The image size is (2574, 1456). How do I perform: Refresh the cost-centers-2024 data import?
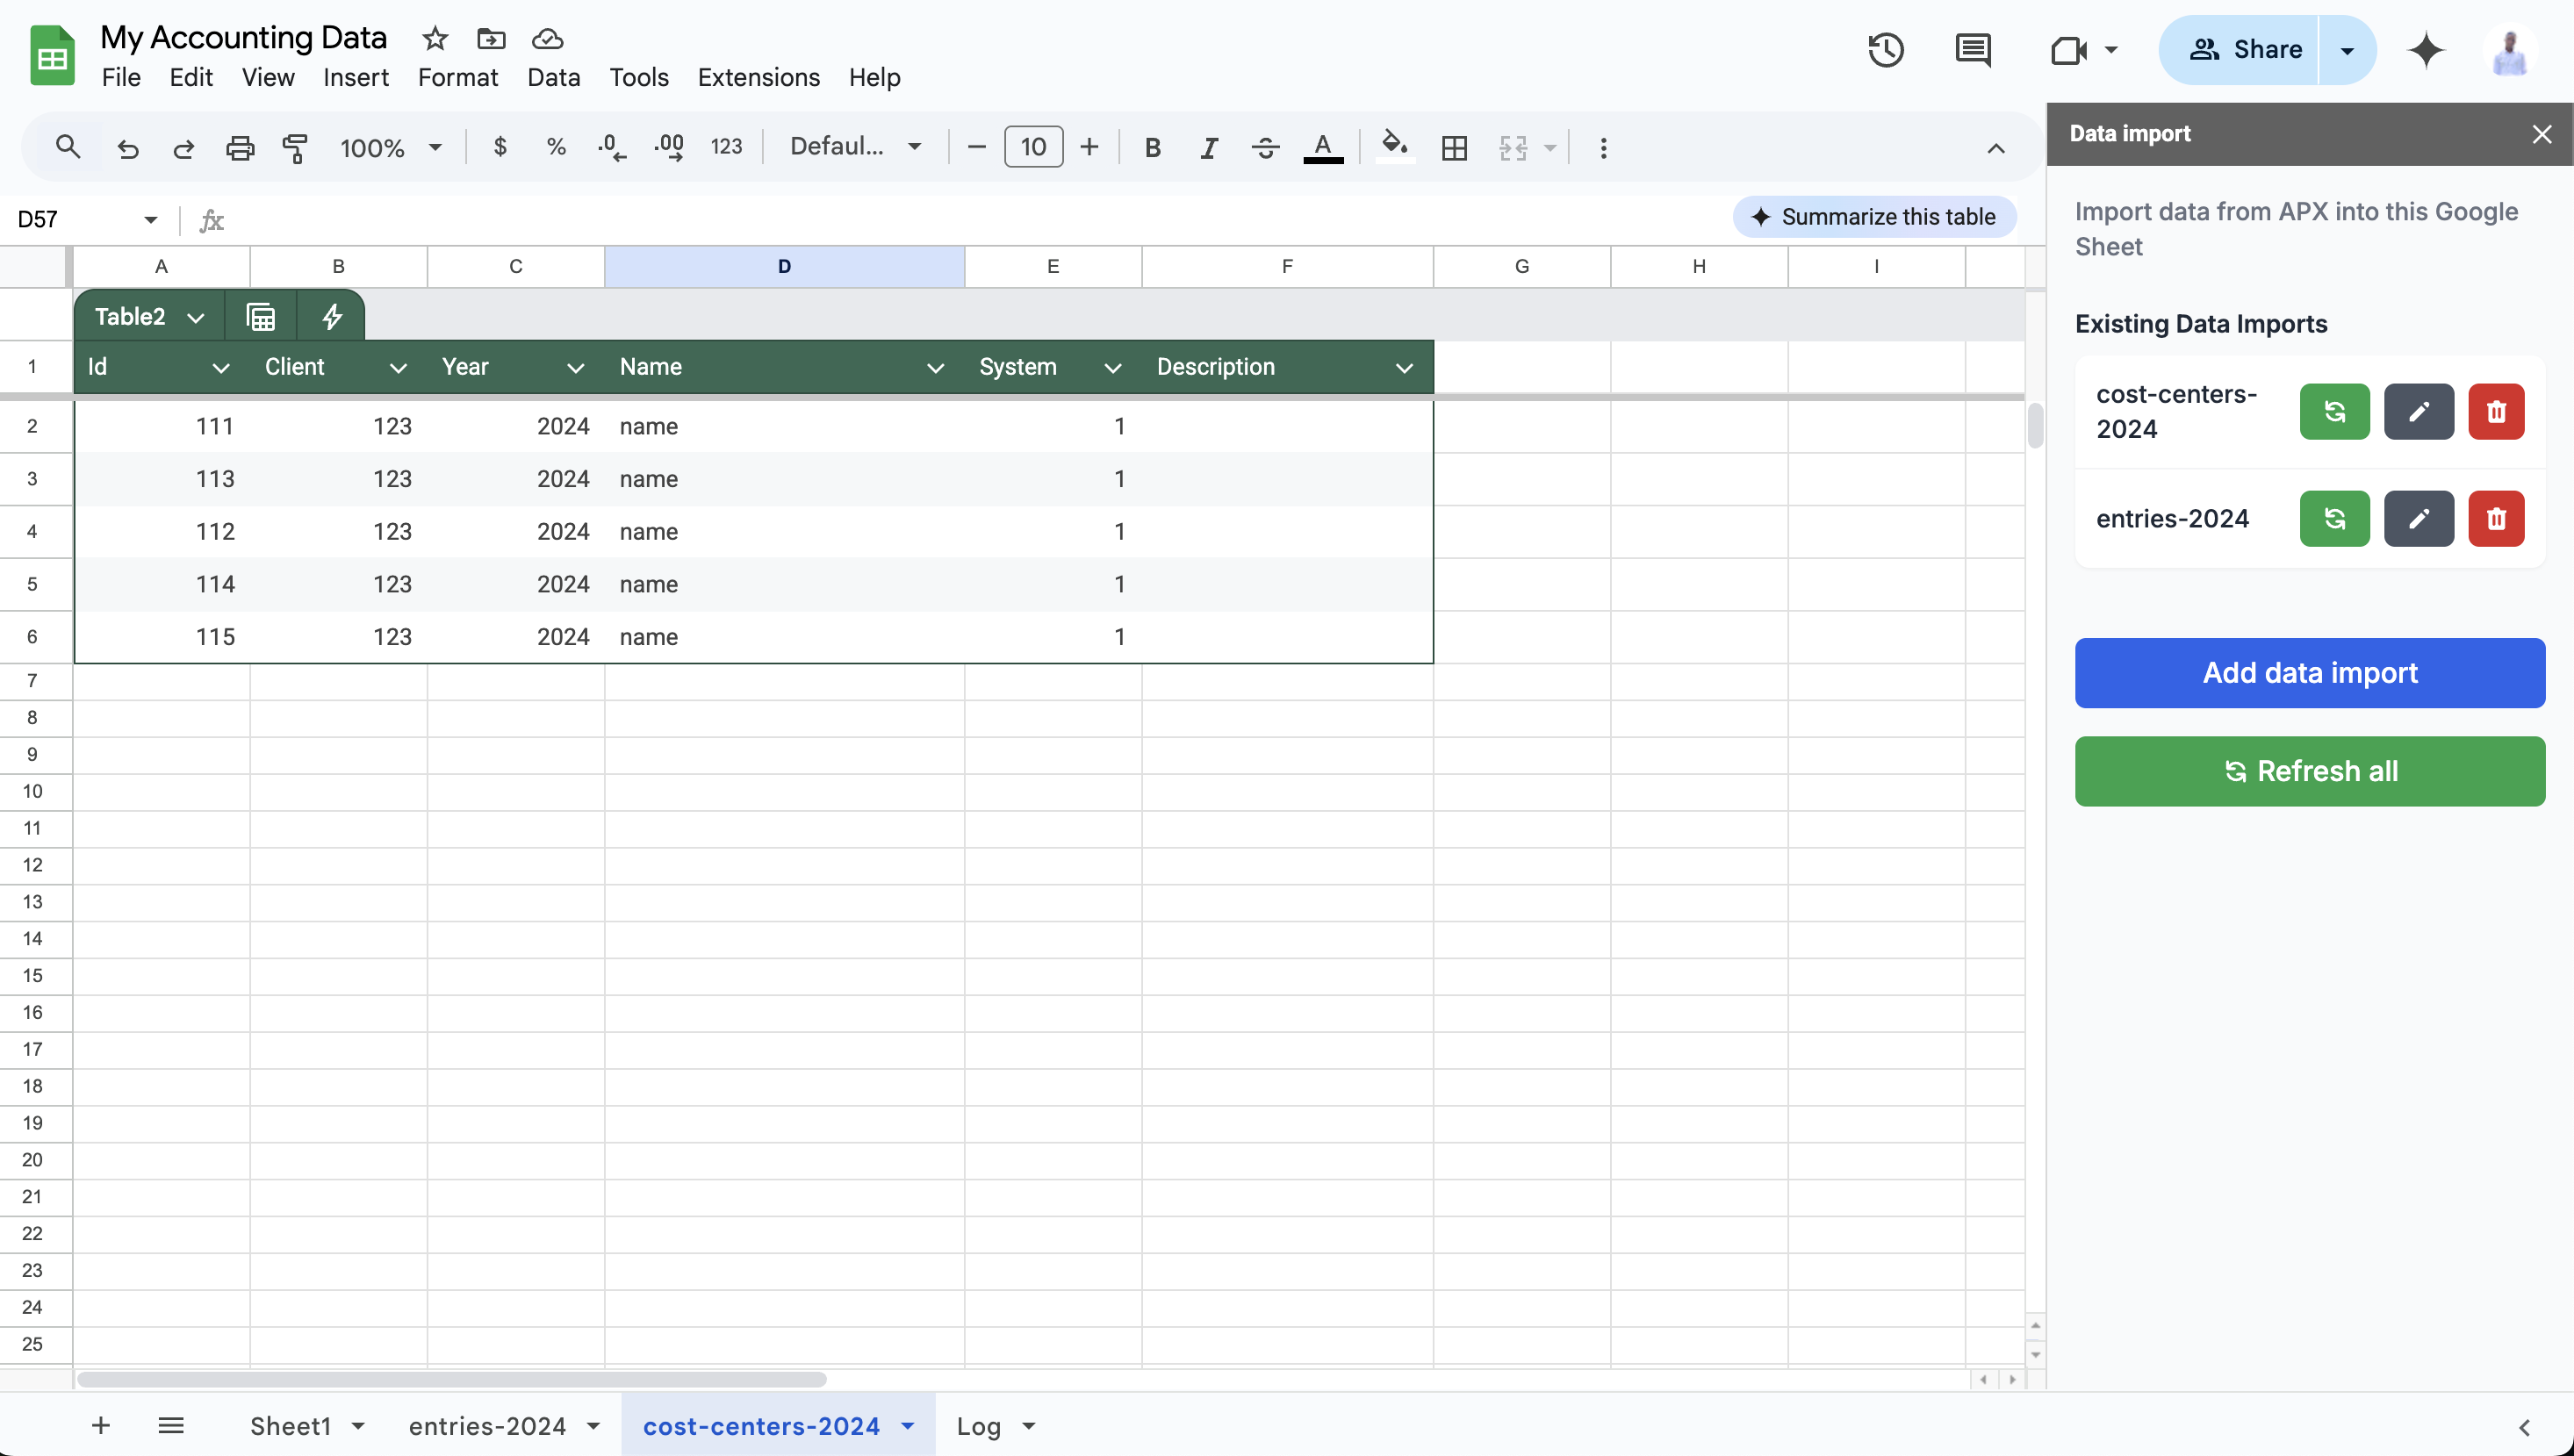coord(2334,411)
